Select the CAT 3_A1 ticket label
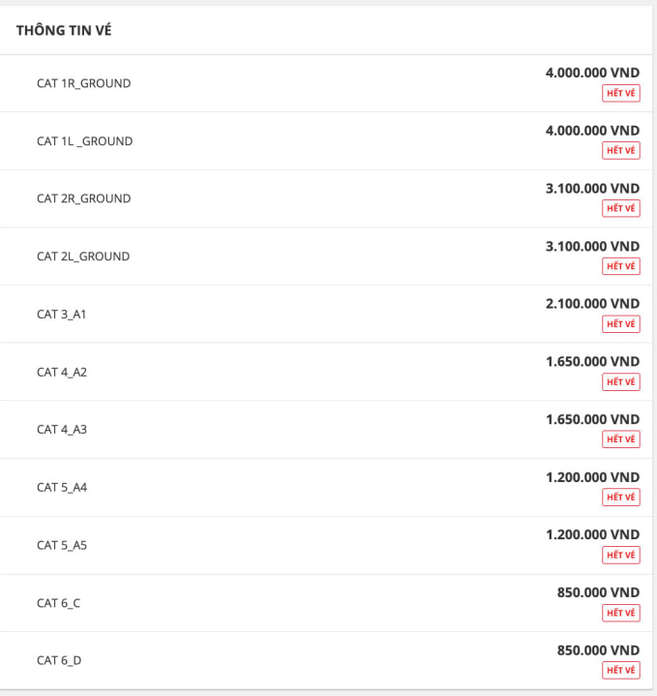This screenshot has height=696, width=657. coord(61,315)
